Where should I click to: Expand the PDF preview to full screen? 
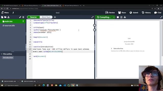click(x=161, y=17)
